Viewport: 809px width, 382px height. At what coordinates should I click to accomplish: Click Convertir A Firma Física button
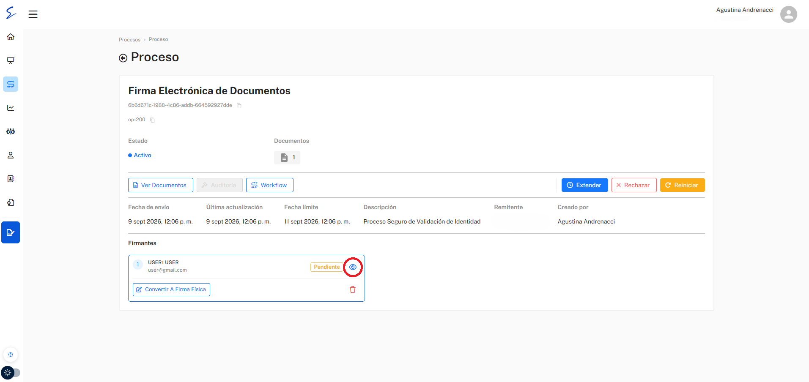coord(171,289)
